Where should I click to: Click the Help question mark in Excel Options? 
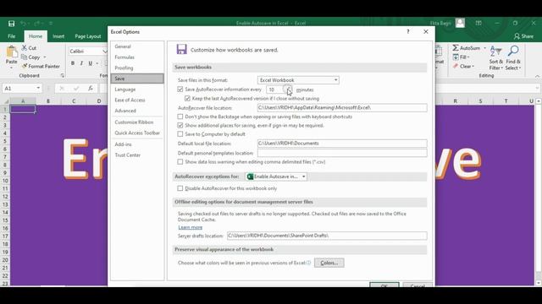408,31
